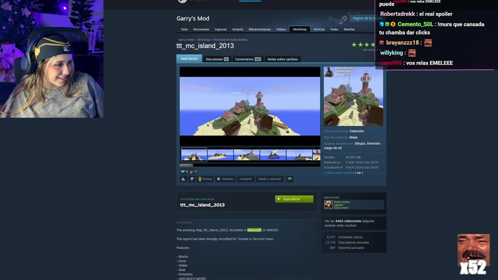
Task: Open the 4402 colecciones link
Action: pyautogui.click(x=348, y=221)
